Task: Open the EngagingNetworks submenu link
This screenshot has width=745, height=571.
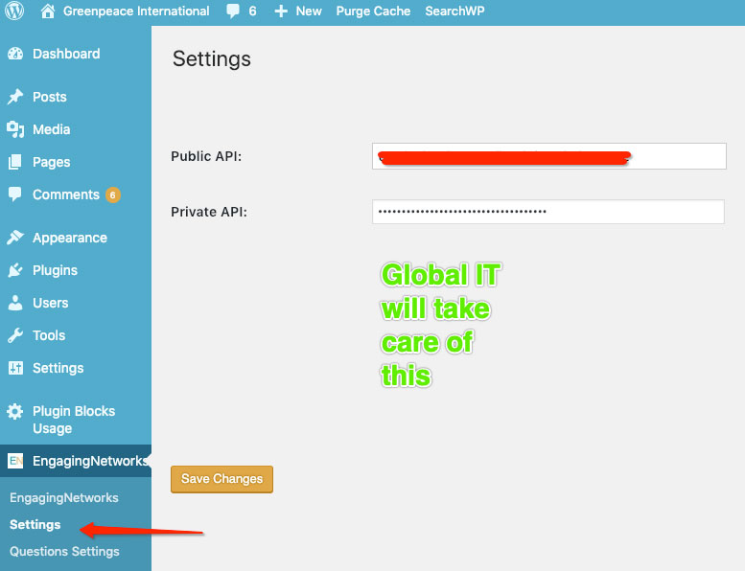Action: click(64, 498)
